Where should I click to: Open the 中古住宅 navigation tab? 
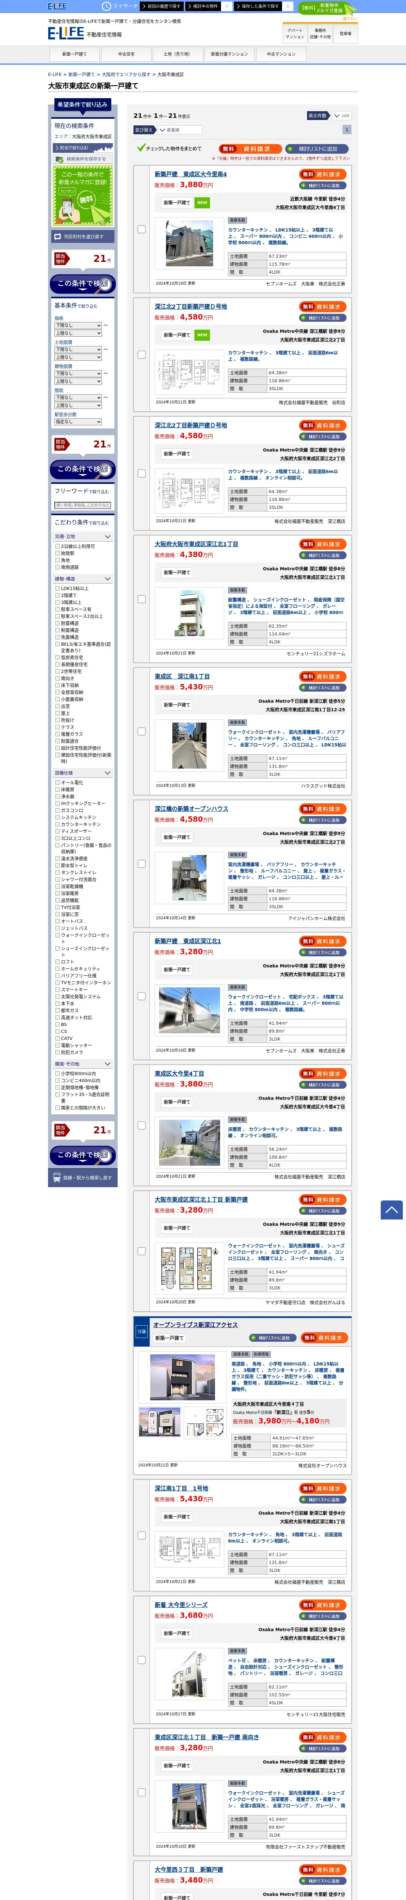pos(126,54)
